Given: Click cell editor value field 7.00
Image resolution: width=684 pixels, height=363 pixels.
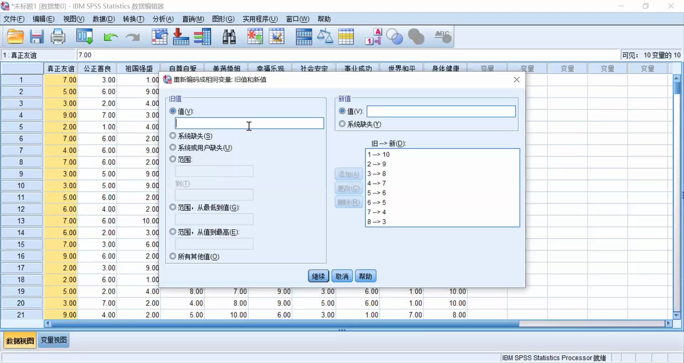Looking at the screenshot, I should tap(348, 55).
